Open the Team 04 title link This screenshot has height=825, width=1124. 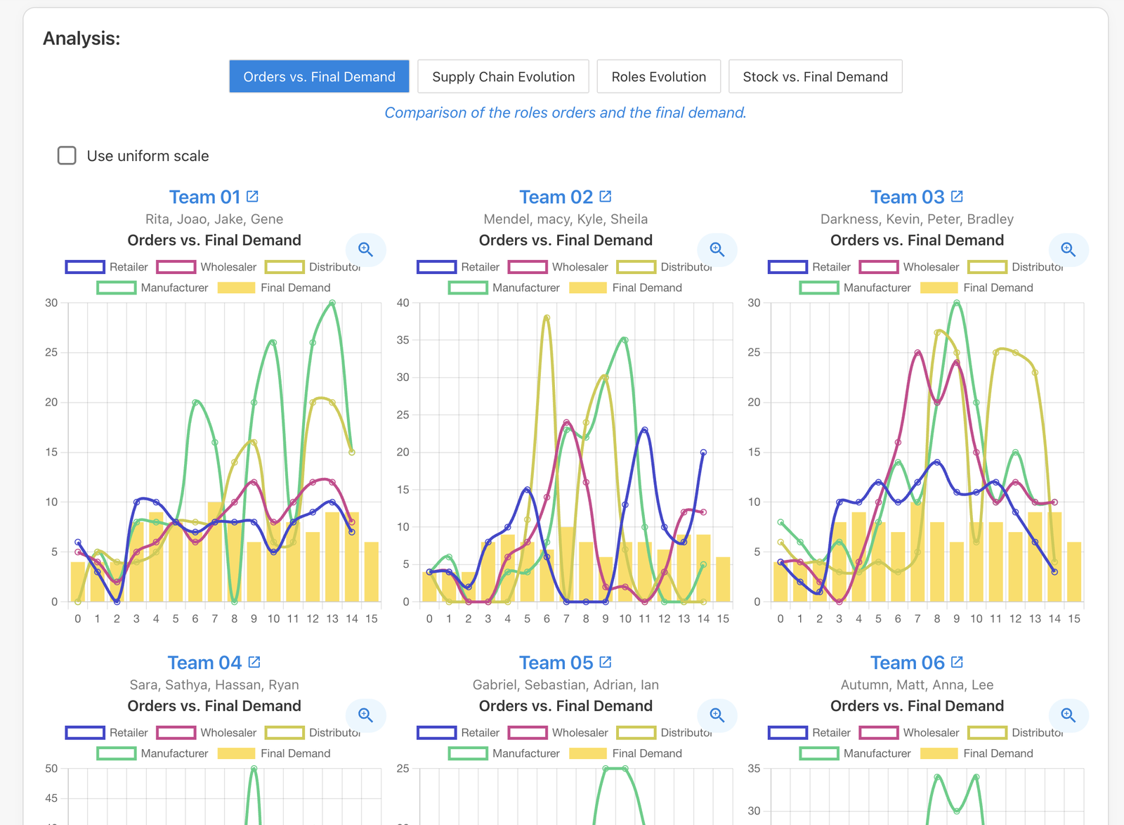[204, 663]
